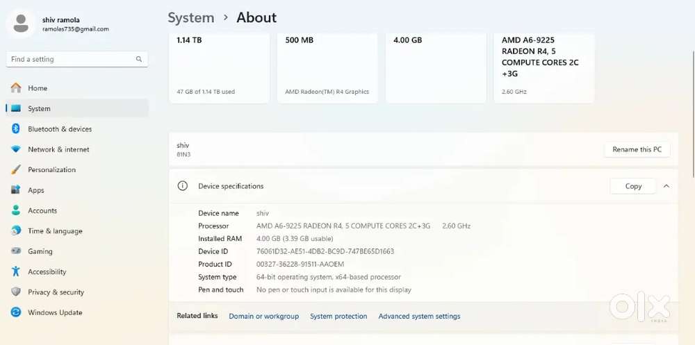Click the Rename this PC button

pos(637,150)
